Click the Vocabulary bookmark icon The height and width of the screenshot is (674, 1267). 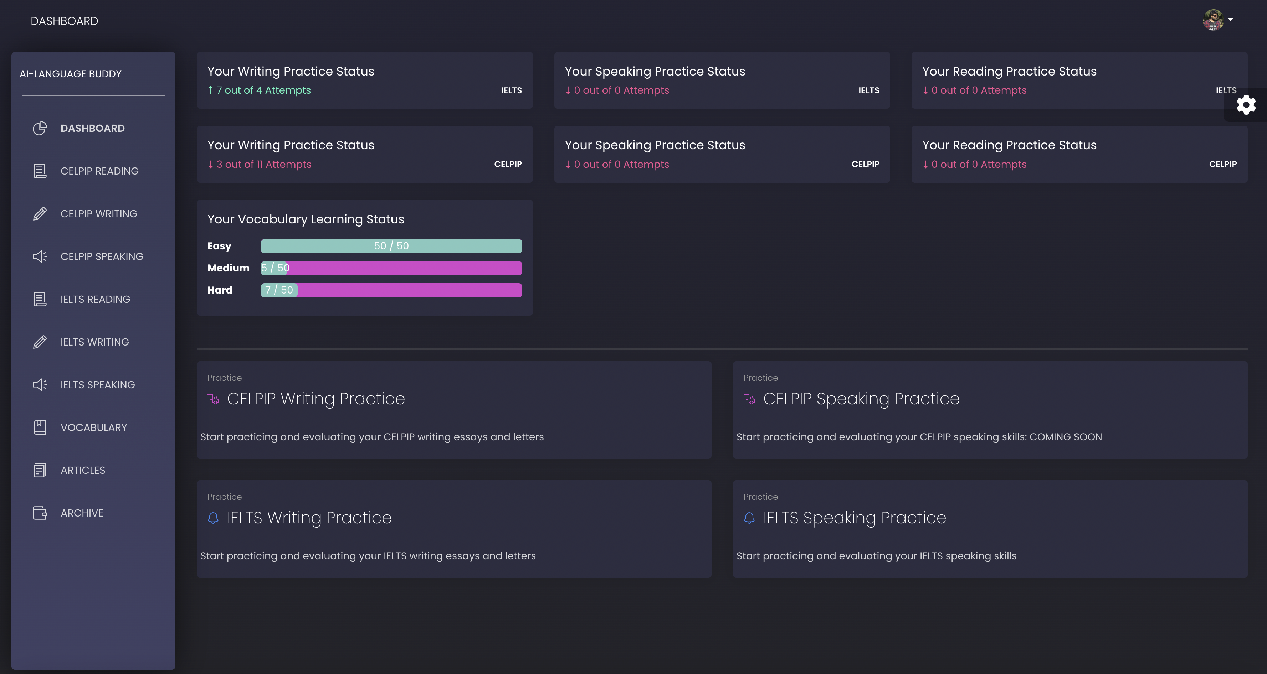pyautogui.click(x=40, y=428)
